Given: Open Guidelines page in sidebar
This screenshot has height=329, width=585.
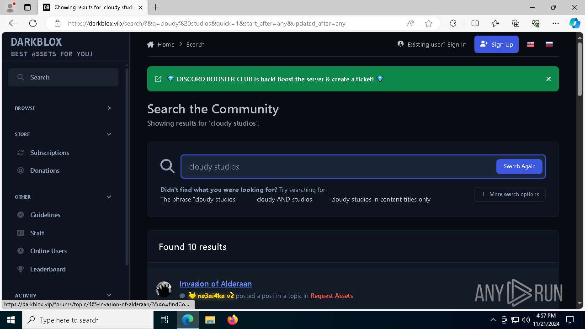Looking at the screenshot, I should click(45, 215).
